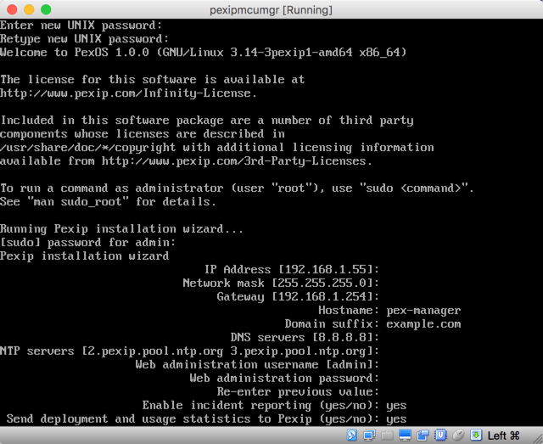Toggle the mouse integration indicator

(458, 436)
